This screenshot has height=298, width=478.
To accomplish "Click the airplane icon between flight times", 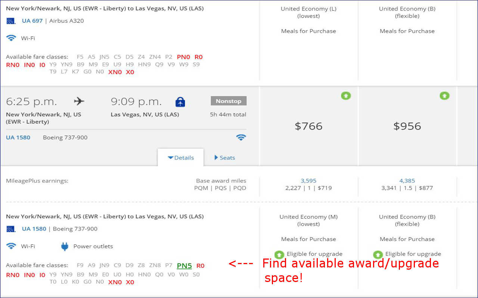I will tap(79, 101).
